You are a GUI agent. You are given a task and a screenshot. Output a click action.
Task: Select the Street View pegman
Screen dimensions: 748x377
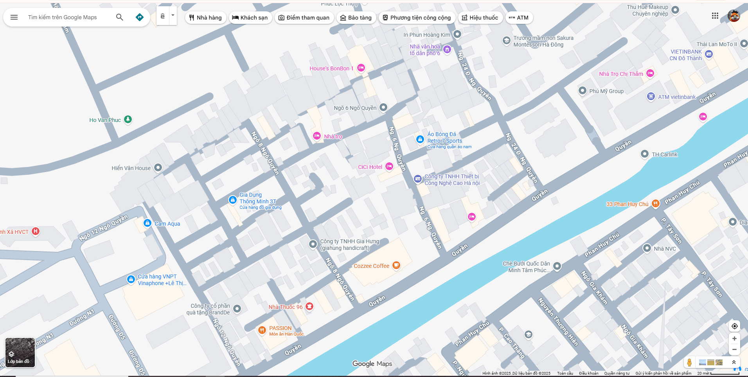coord(689,363)
